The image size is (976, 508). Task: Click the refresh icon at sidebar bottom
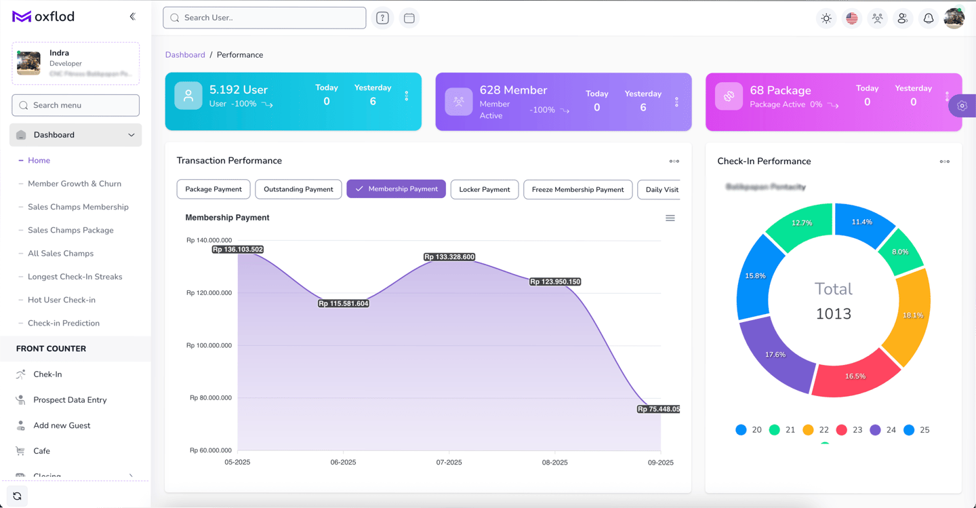(18, 496)
